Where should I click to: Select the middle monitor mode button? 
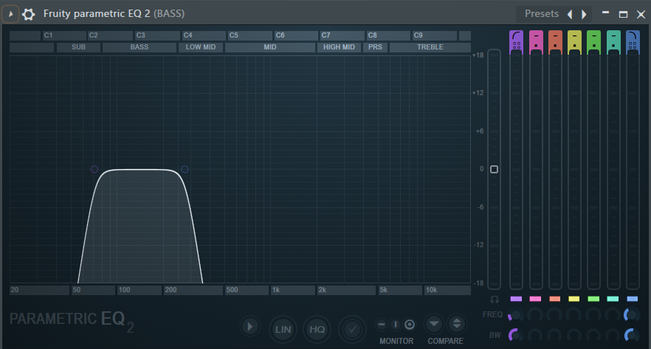(396, 324)
